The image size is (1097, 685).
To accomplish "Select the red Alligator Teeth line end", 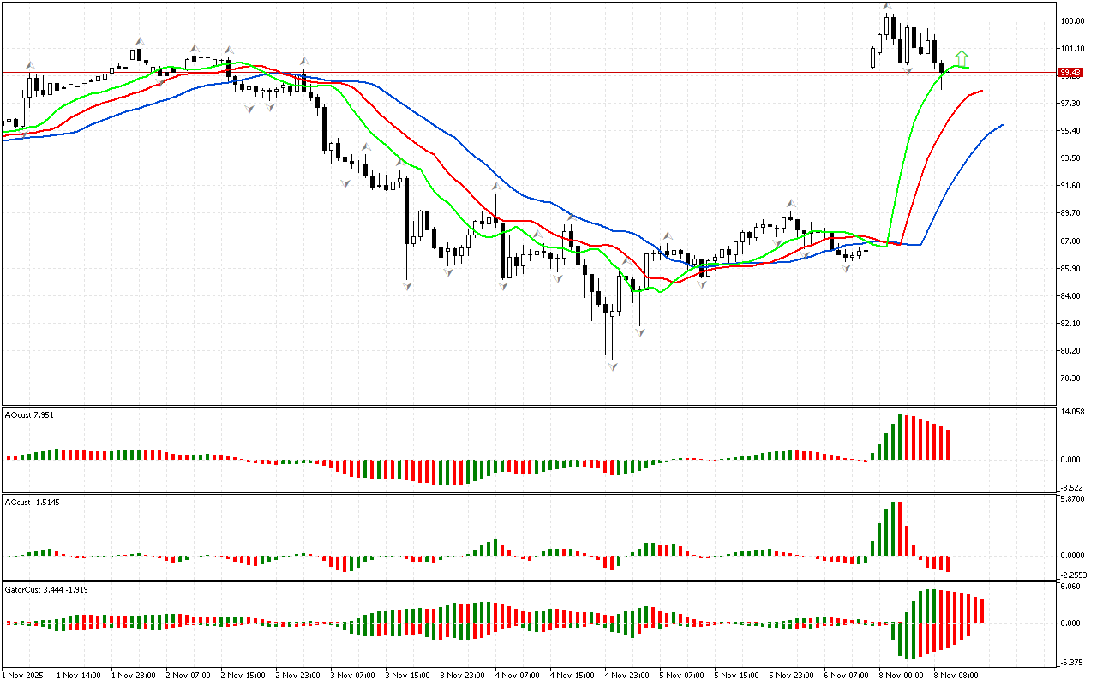I will (980, 91).
